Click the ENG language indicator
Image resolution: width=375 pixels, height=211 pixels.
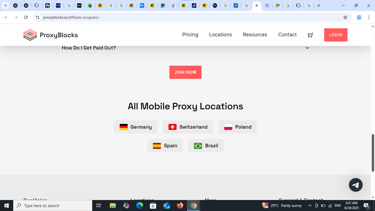(x=338, y=206)
